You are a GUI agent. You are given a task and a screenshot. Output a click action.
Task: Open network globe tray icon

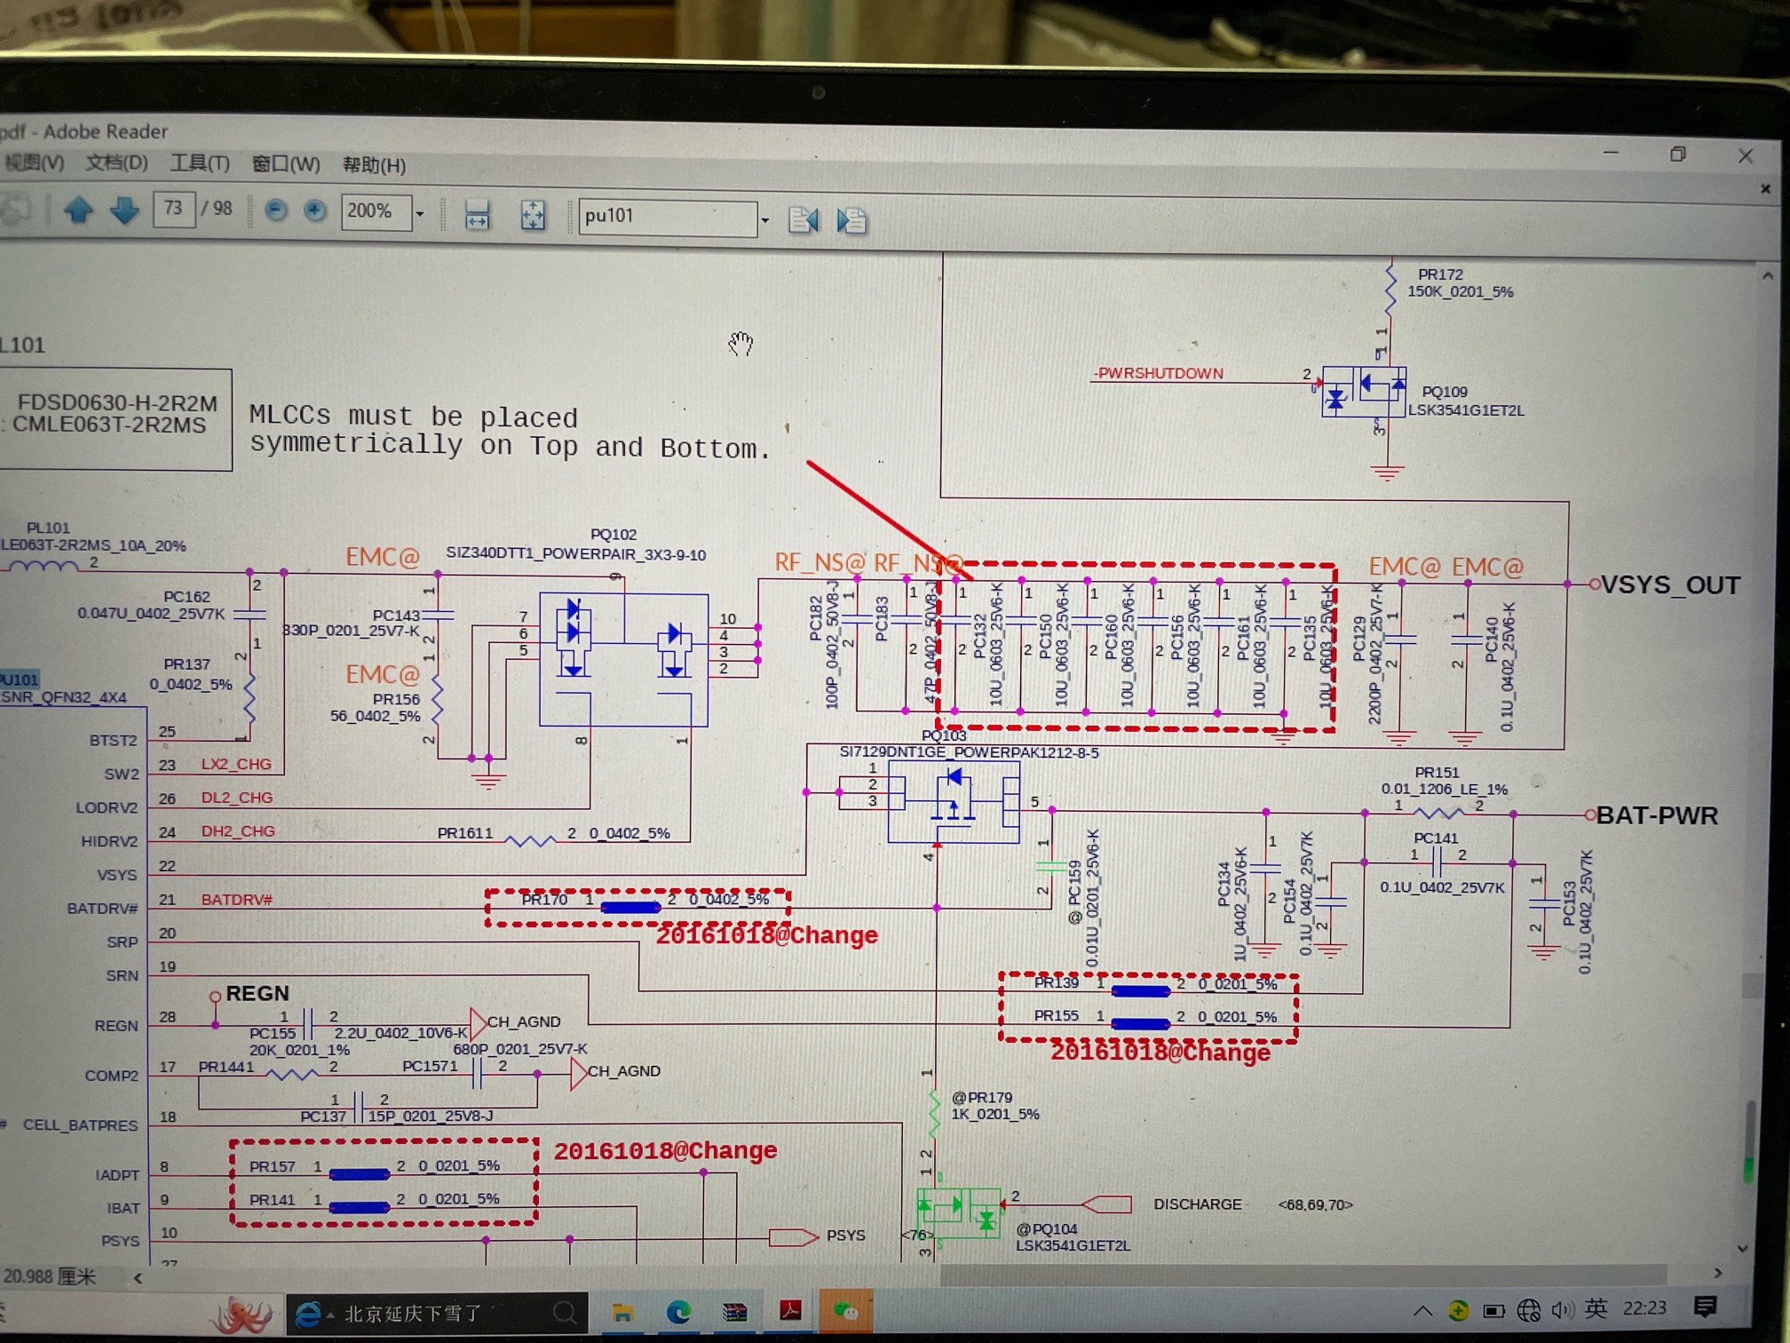[1528, 1310]
